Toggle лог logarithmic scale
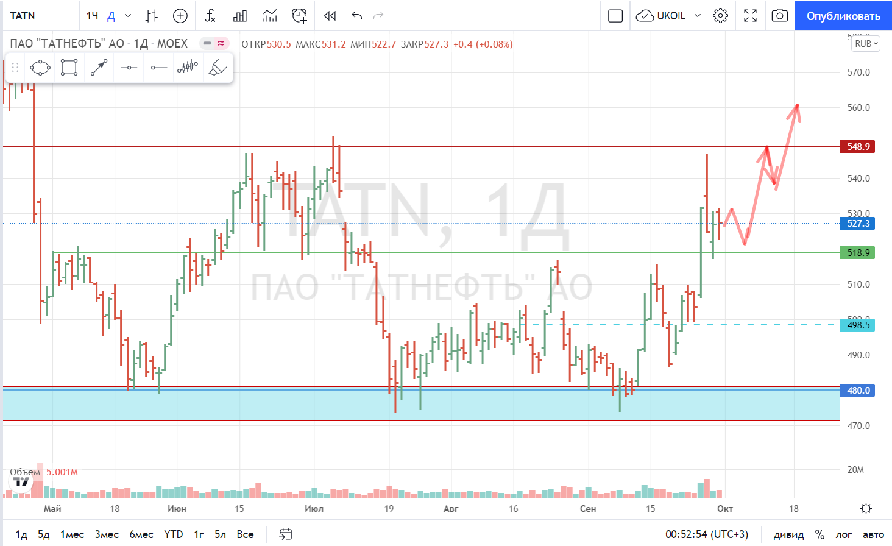This screenshot has height=546, width=892. click(843, 534)
